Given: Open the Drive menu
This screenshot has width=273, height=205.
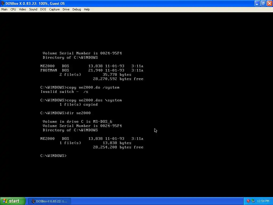Looking at the screenshot, I should [66, 9].
